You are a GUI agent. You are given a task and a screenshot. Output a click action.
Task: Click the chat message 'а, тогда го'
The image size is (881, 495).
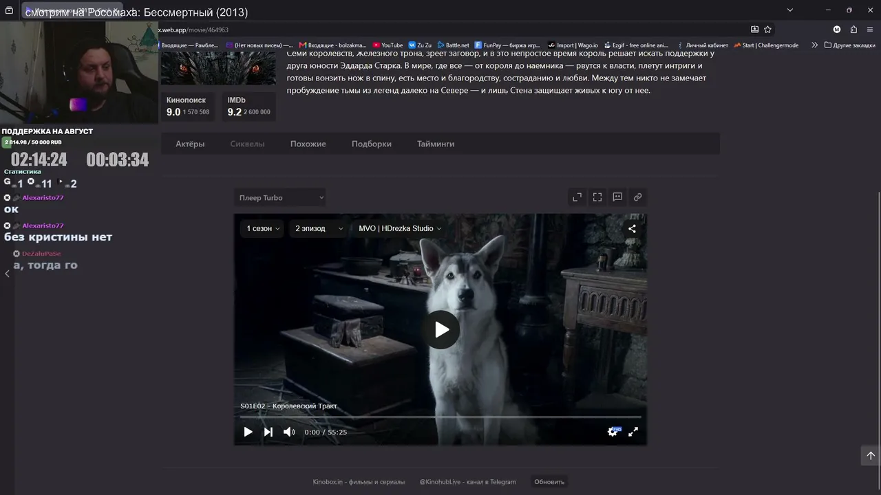tap(45, 265)
